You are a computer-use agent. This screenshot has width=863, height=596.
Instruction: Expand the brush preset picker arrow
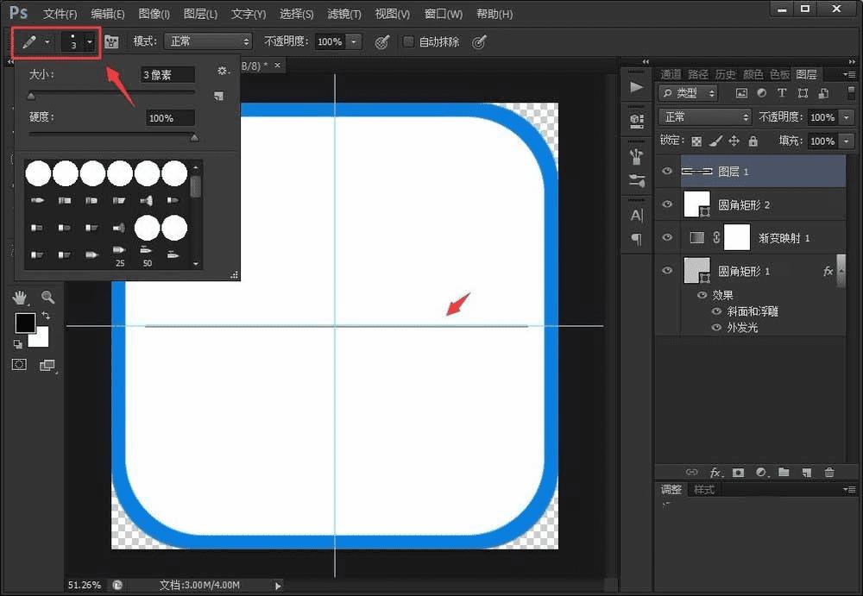(x=90, y=41)
